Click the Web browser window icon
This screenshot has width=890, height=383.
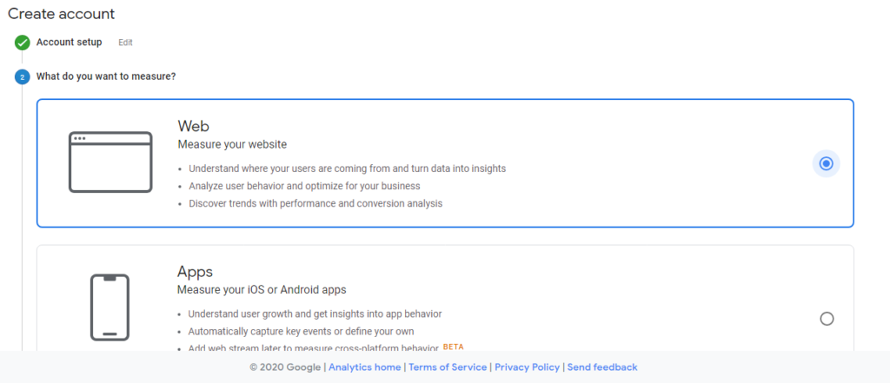point(110,162)
